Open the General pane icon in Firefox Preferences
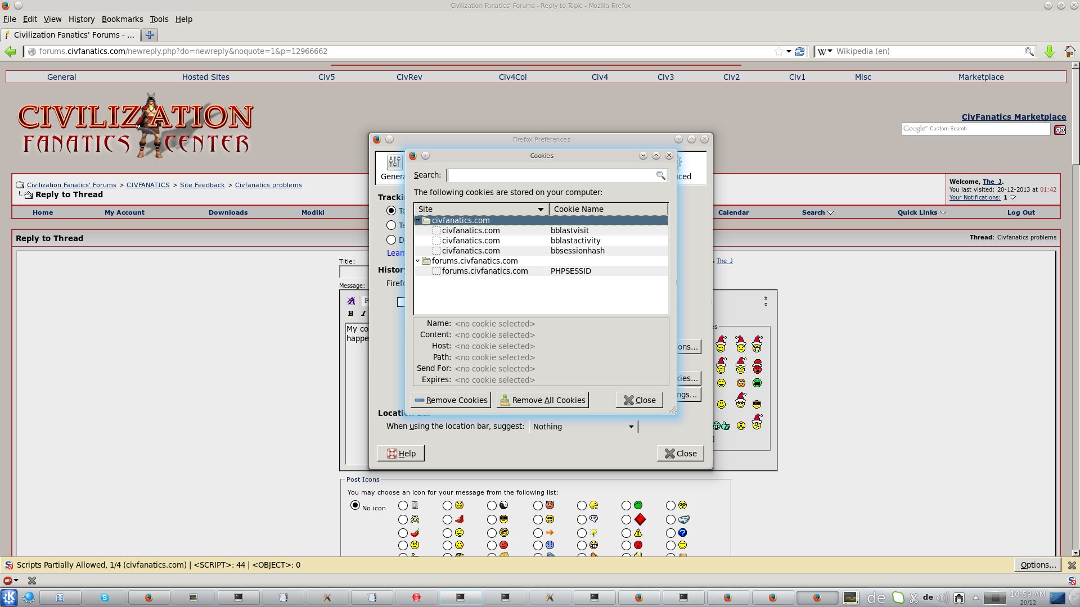The width and height of the screenshot is (1080, 607). [393, 167]
